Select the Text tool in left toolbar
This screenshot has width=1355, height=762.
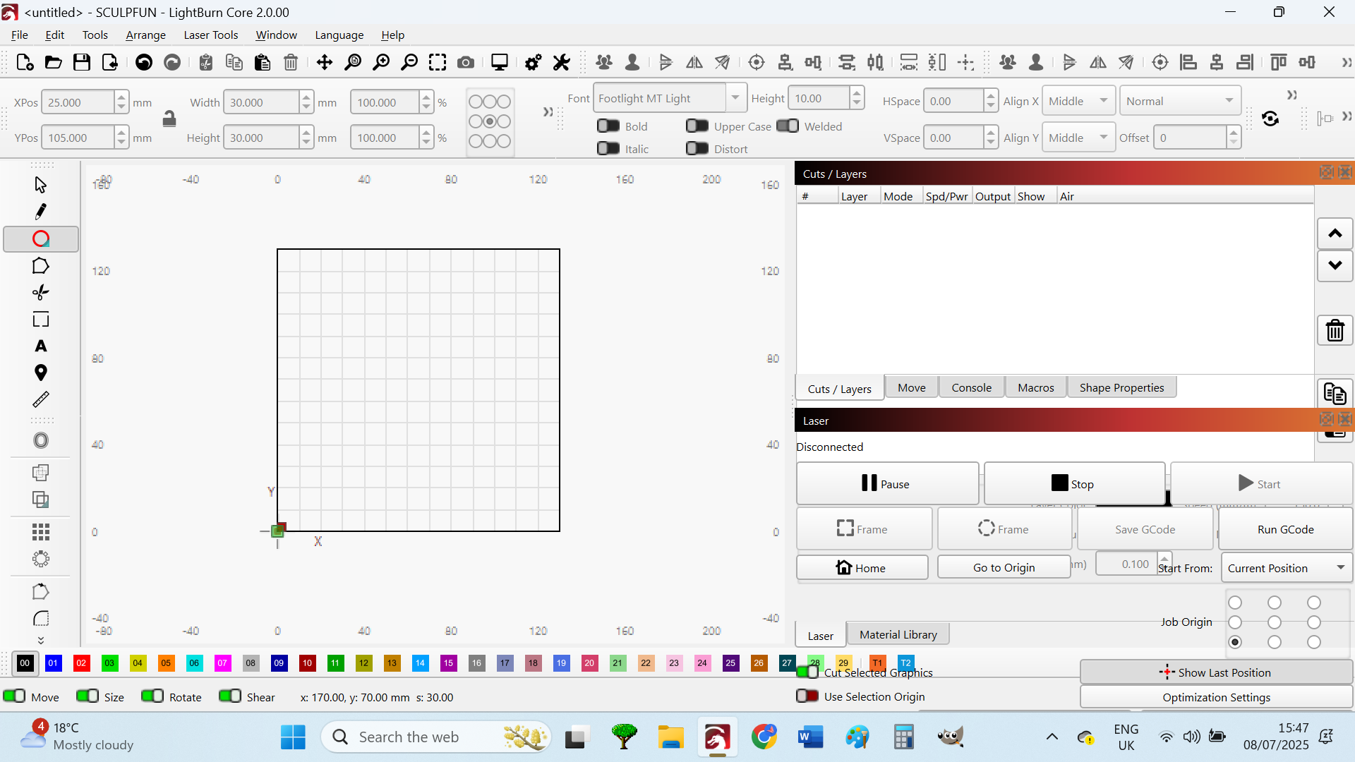pyautogui.click(x=41, y=346)
